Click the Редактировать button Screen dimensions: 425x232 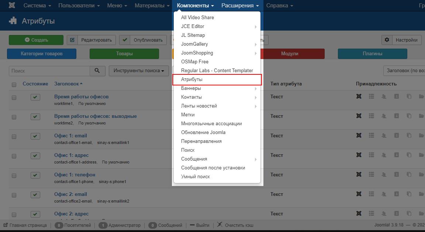(x=91, y=40)
